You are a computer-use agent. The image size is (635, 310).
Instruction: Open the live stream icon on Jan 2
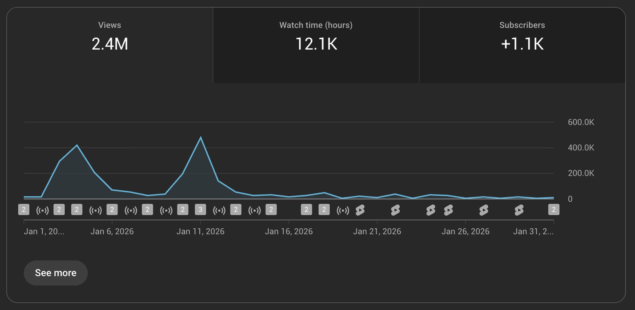42,210
